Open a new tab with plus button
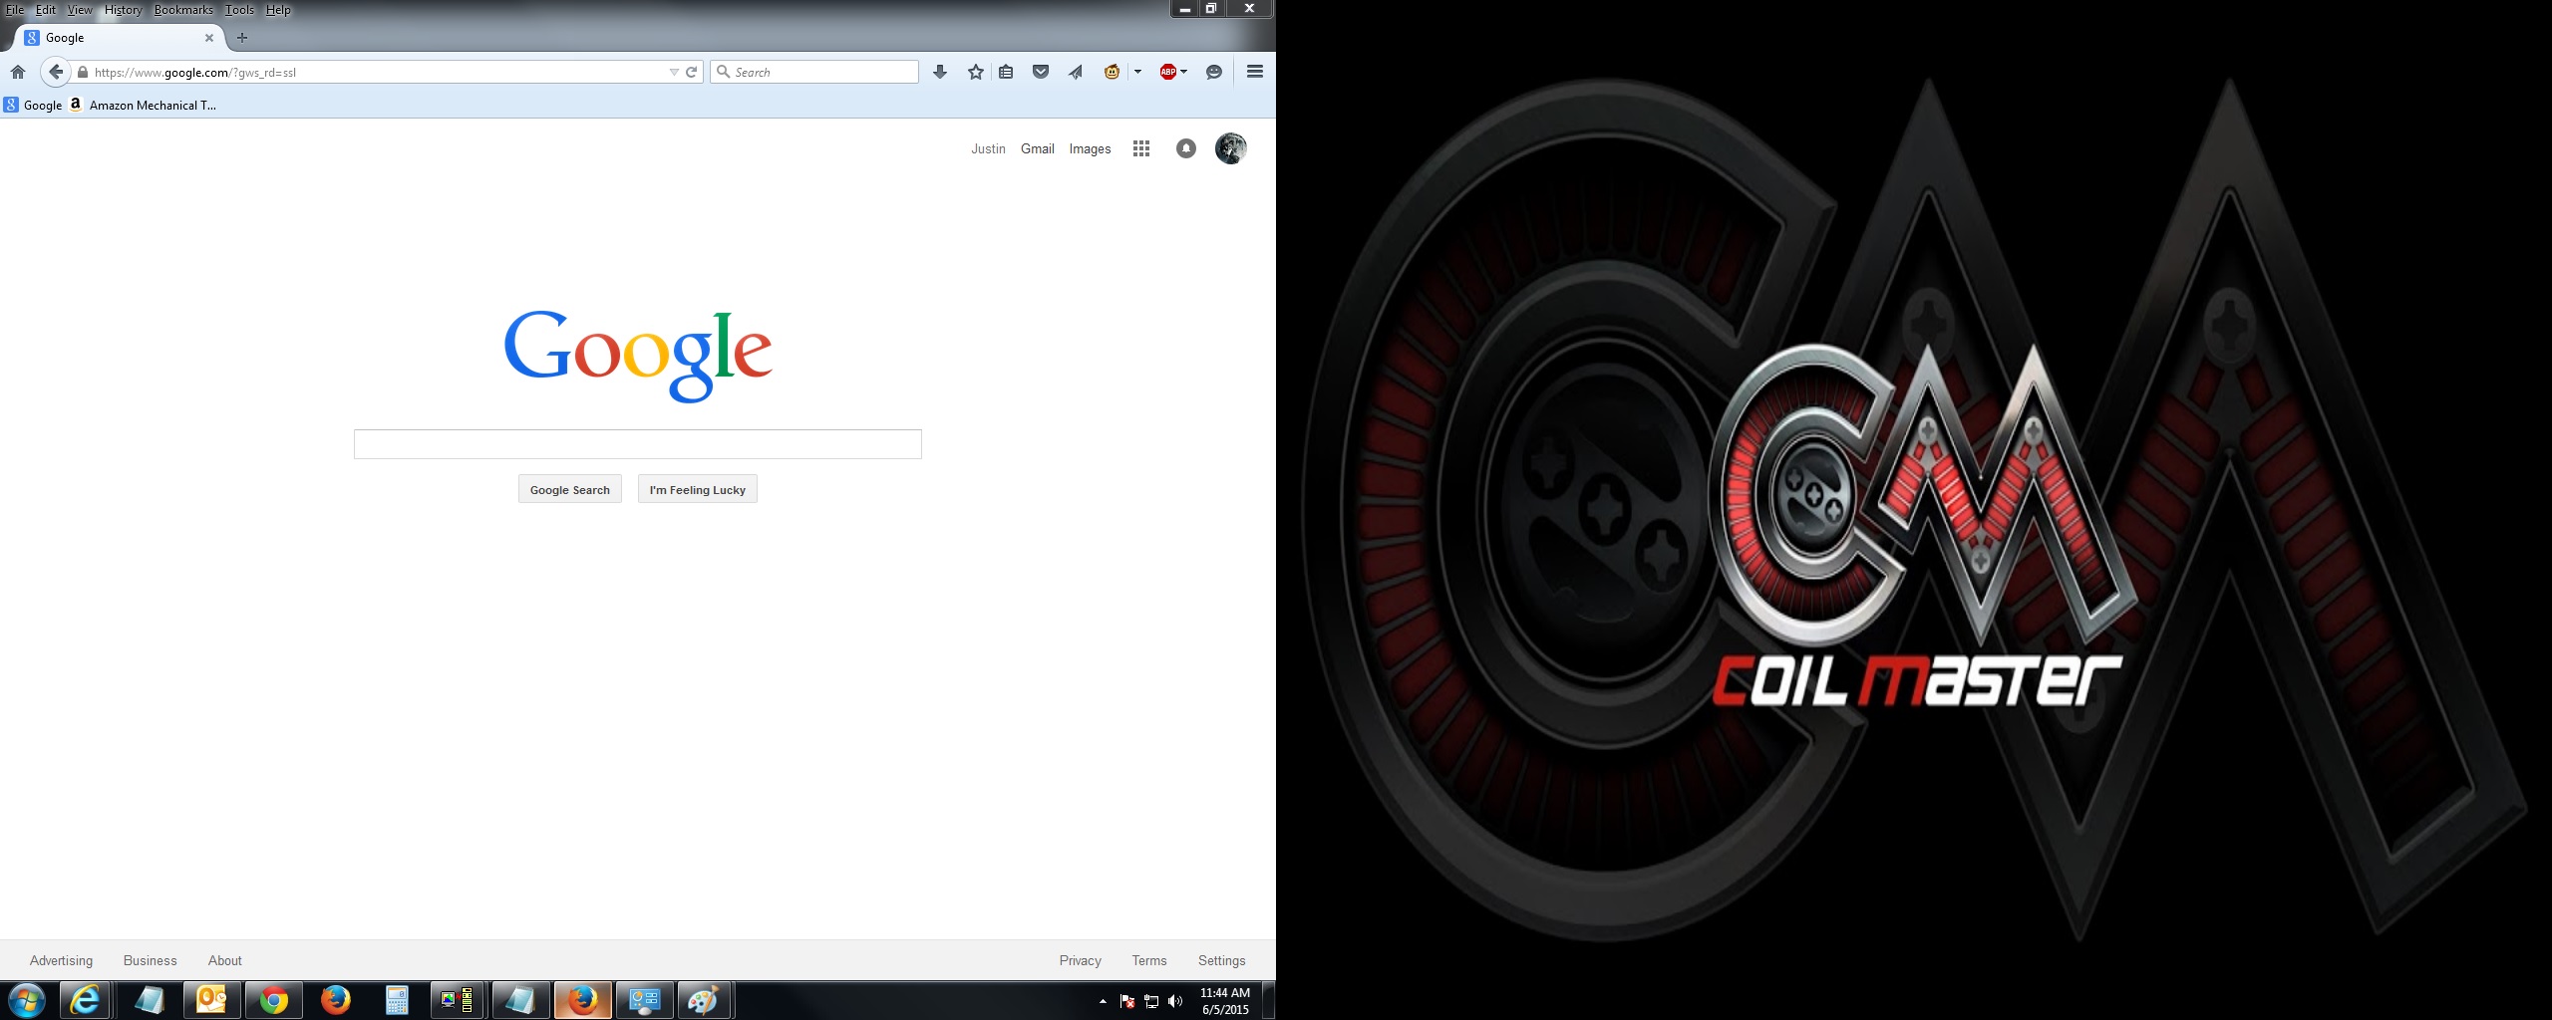Image resolution: width=2552 pixels, height=1020 pixels. click(x=241, y=38)
